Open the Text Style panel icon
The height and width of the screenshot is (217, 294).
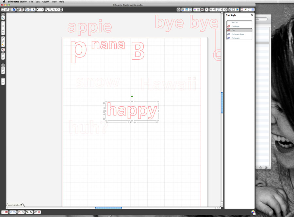(x=206, y=9)
